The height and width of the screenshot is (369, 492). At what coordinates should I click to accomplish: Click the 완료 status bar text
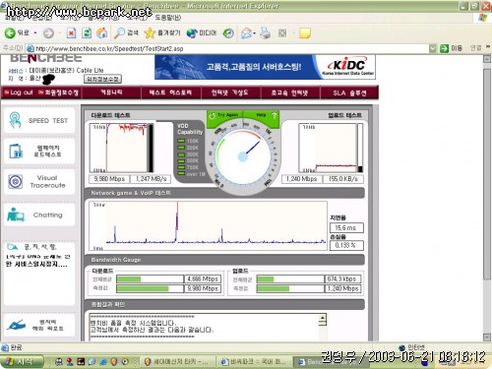[x=16, y=347]
